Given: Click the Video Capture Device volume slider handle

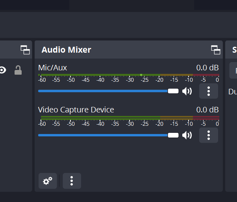Looking at the screenshot, I should [173, 135].
